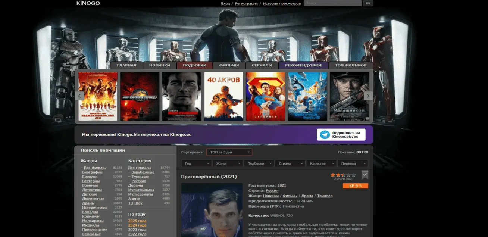Expand the Качество filter dropdown
This screenshot has height=237, width=488.
(x=322, y=163)
